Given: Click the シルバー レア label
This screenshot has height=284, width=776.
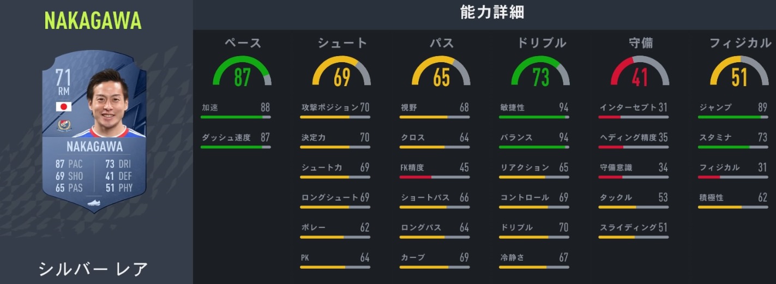Looking at the screenshot, I should [93, 269].
